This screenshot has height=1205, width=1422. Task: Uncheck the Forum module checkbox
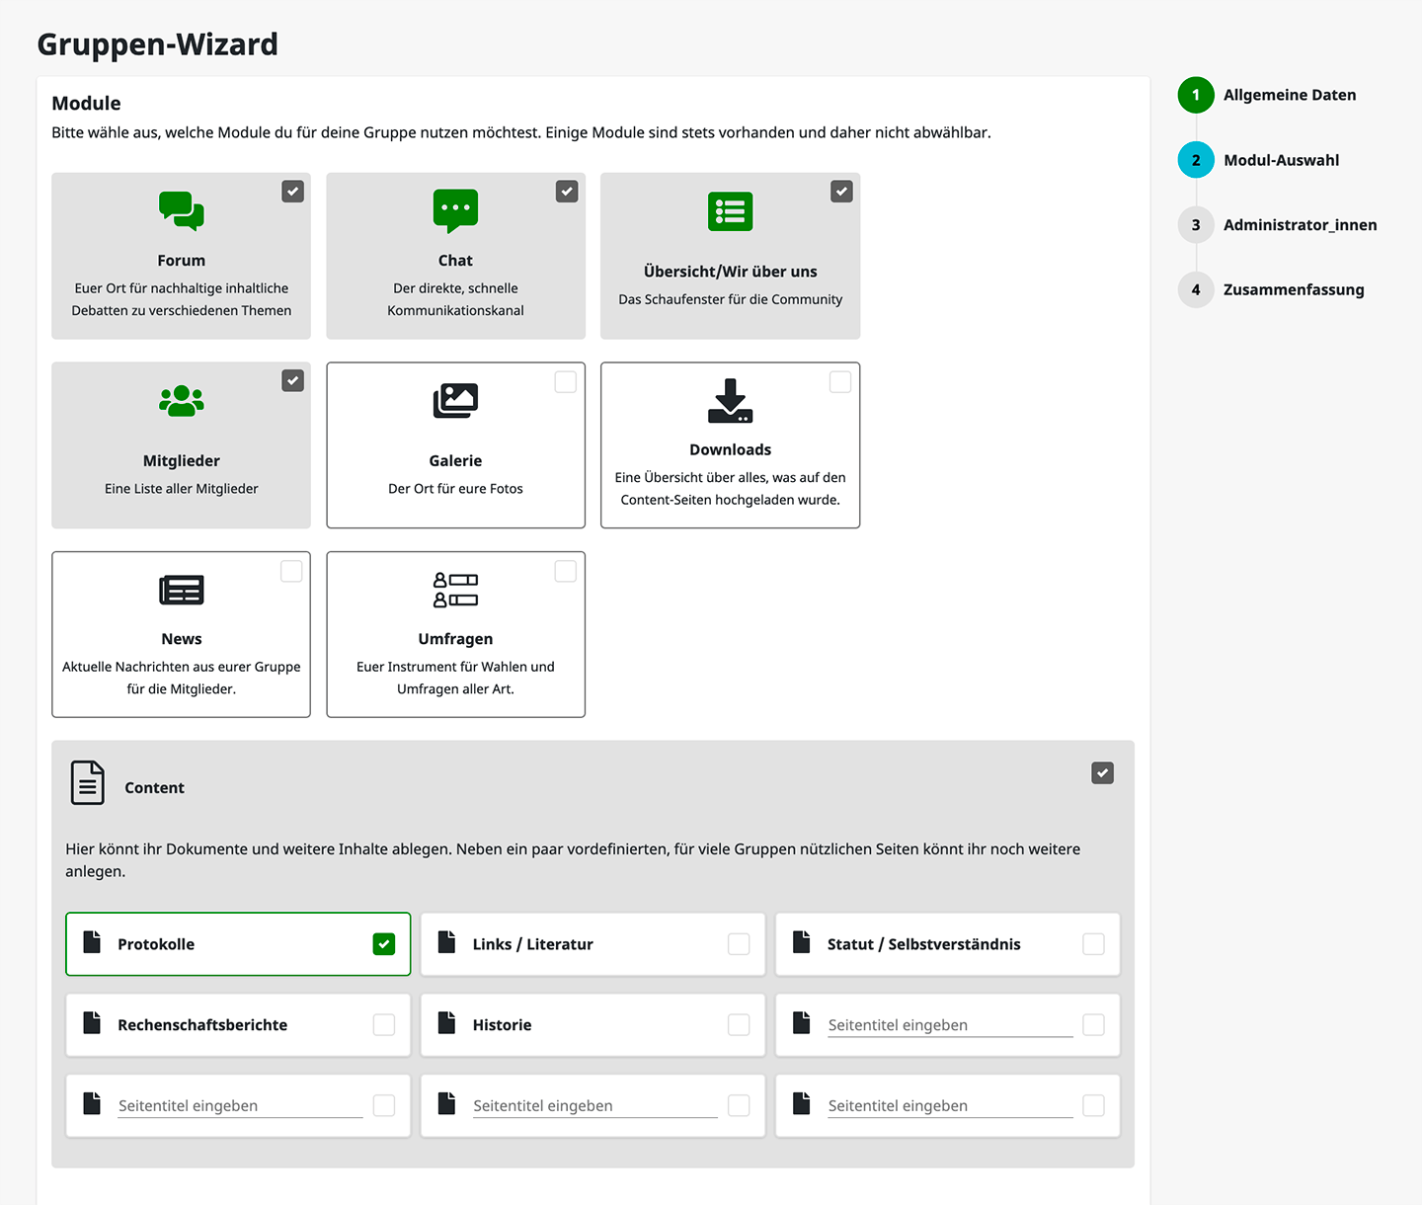pyautogui.click(x=292, y=191)
